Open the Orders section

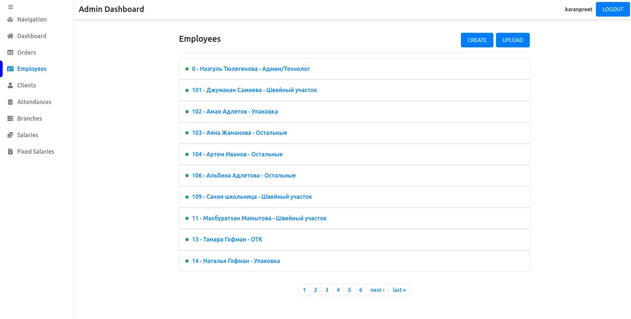pos(26,53)
